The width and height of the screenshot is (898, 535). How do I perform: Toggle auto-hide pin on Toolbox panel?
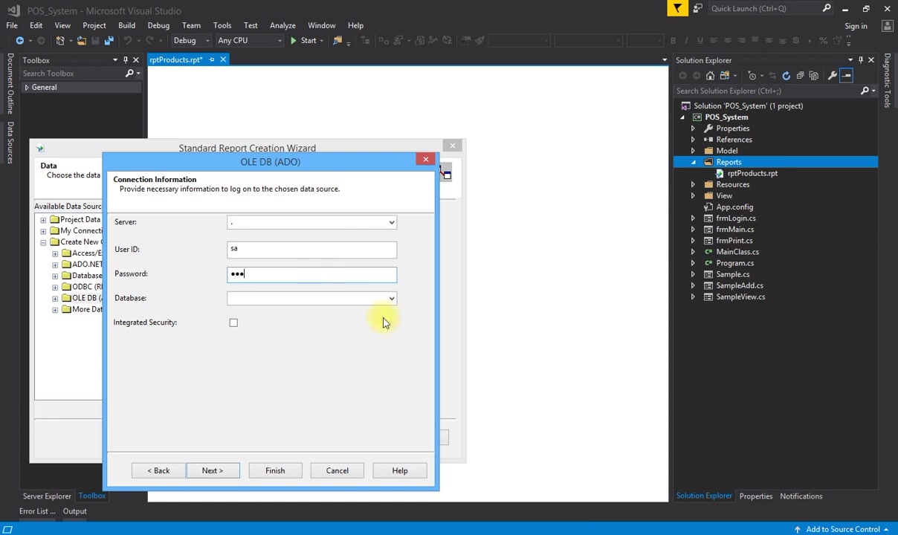click(125, 60)
